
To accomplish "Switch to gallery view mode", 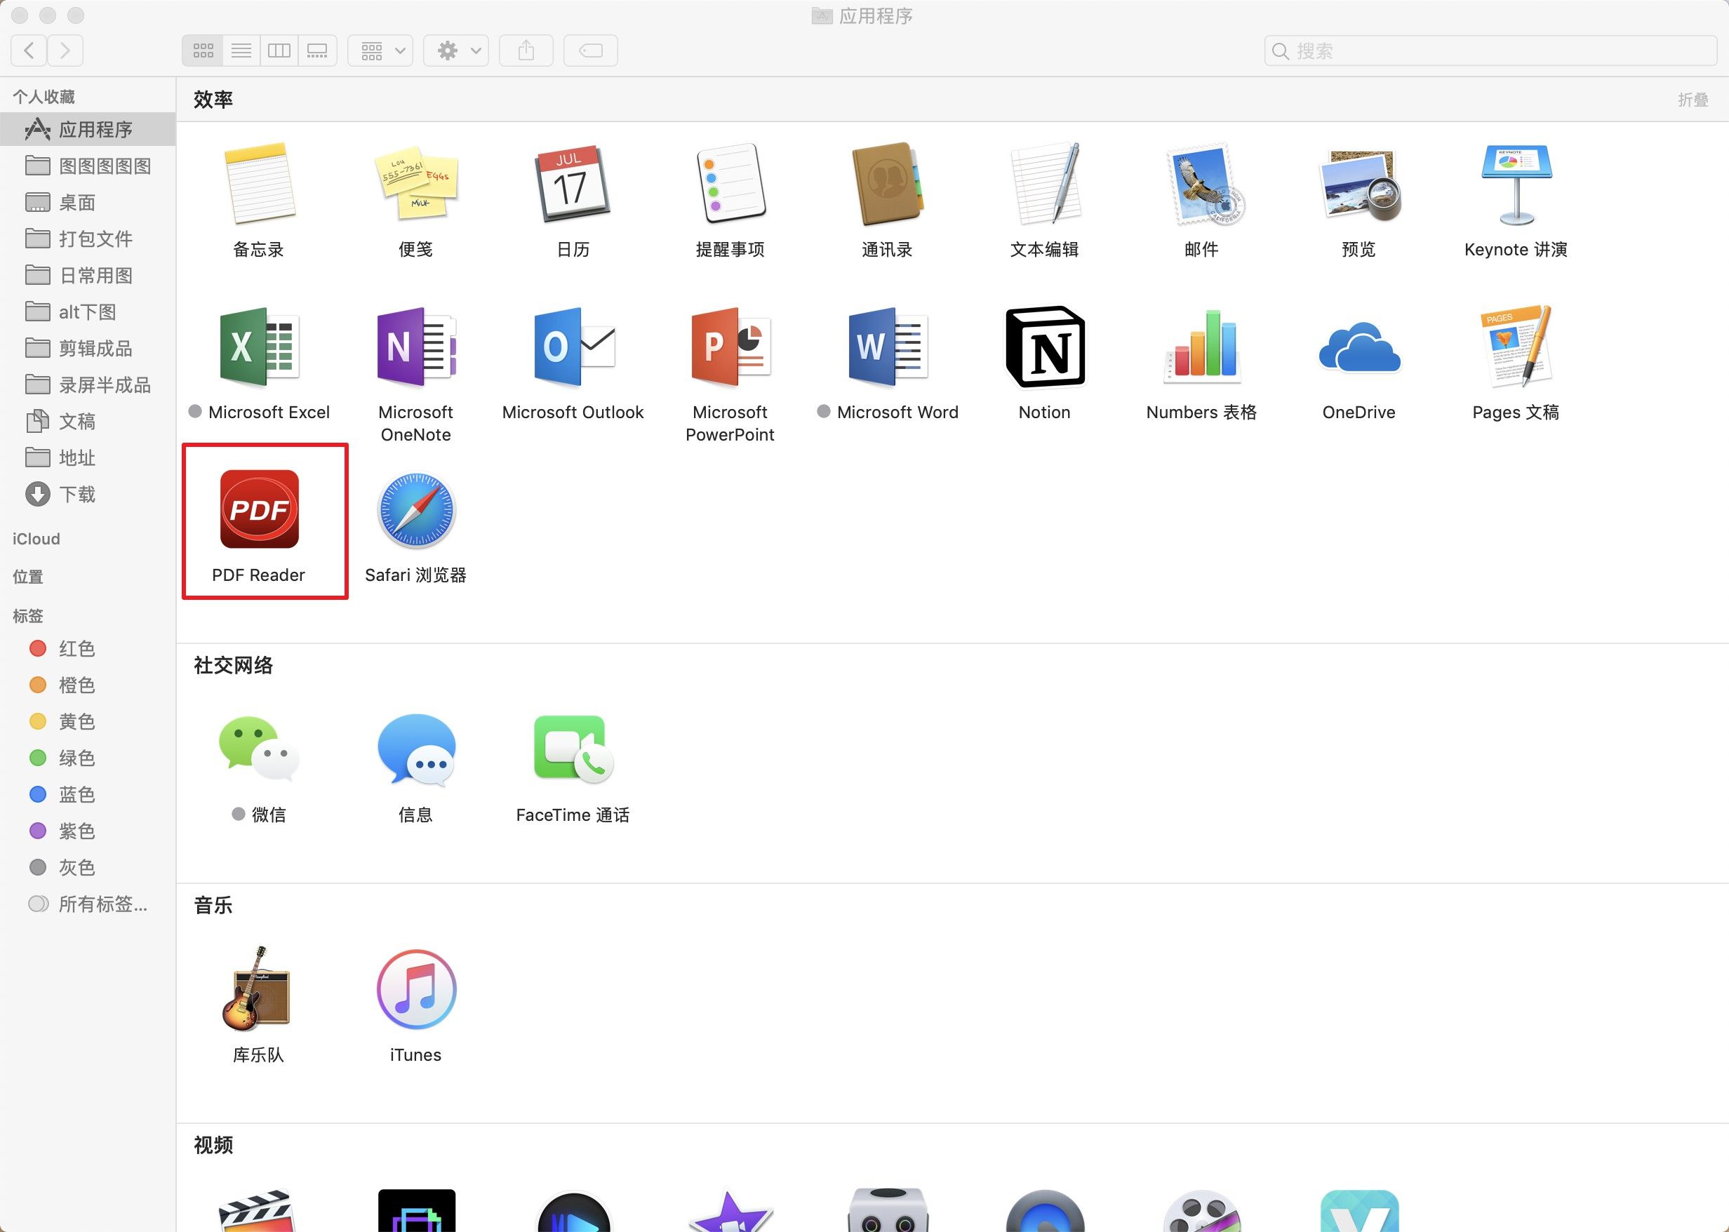I will click(317, 51).
